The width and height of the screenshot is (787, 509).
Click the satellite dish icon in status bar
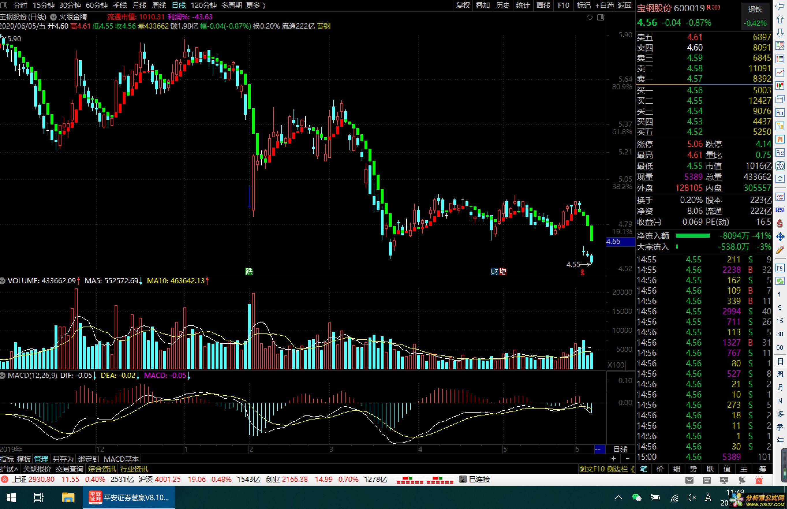[742, 480]
